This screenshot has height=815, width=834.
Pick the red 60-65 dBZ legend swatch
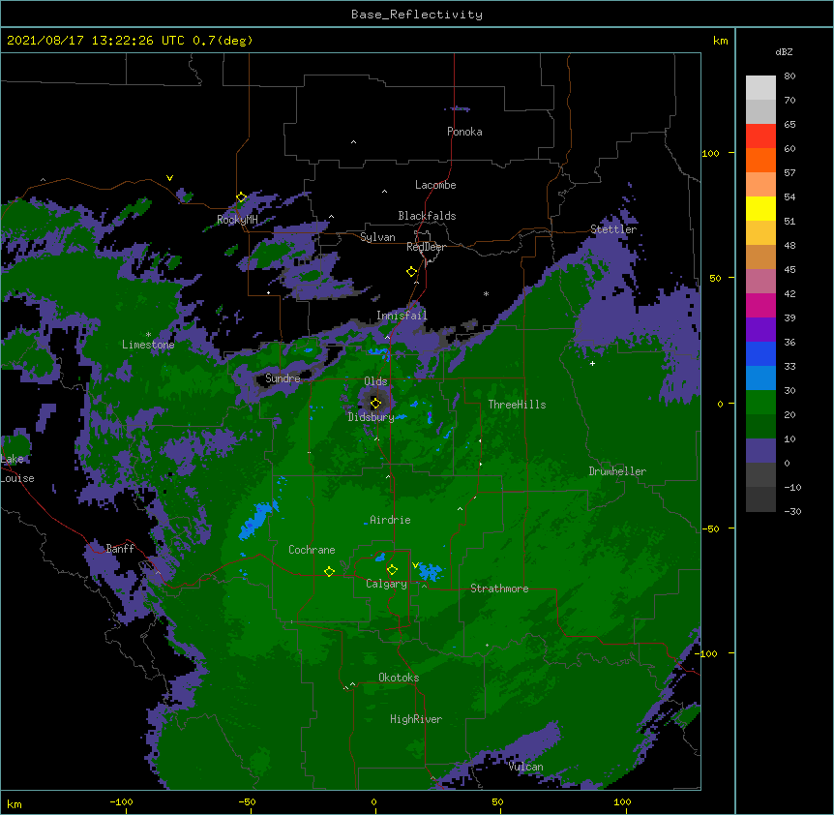click(x=760, y=136)
